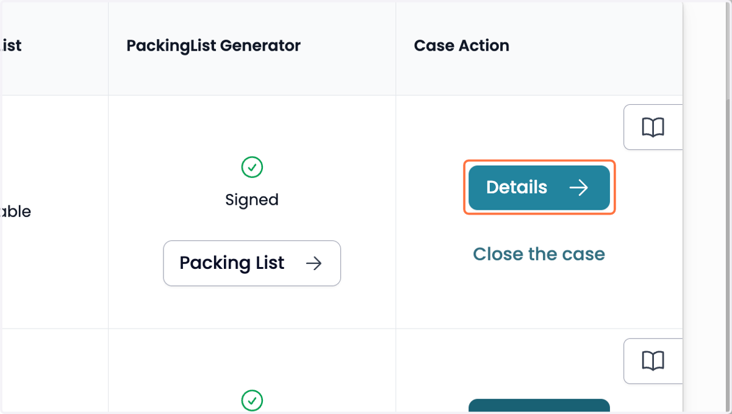
Task: Open the Packing List for the signed case
Action: (252, 263)
